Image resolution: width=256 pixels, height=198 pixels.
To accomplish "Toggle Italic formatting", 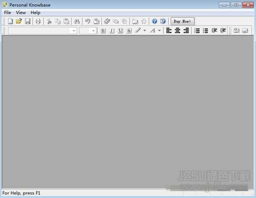I will pos(112,30).
